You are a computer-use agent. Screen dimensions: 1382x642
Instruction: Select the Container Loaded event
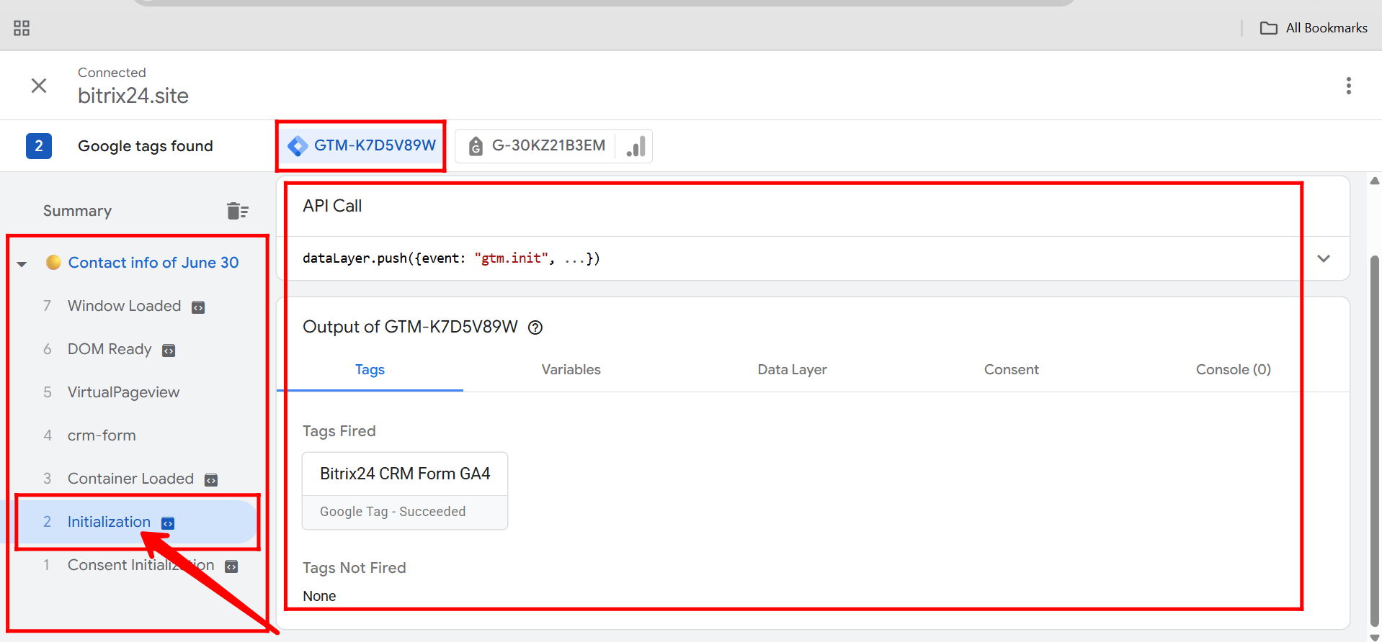click(130, 479)
